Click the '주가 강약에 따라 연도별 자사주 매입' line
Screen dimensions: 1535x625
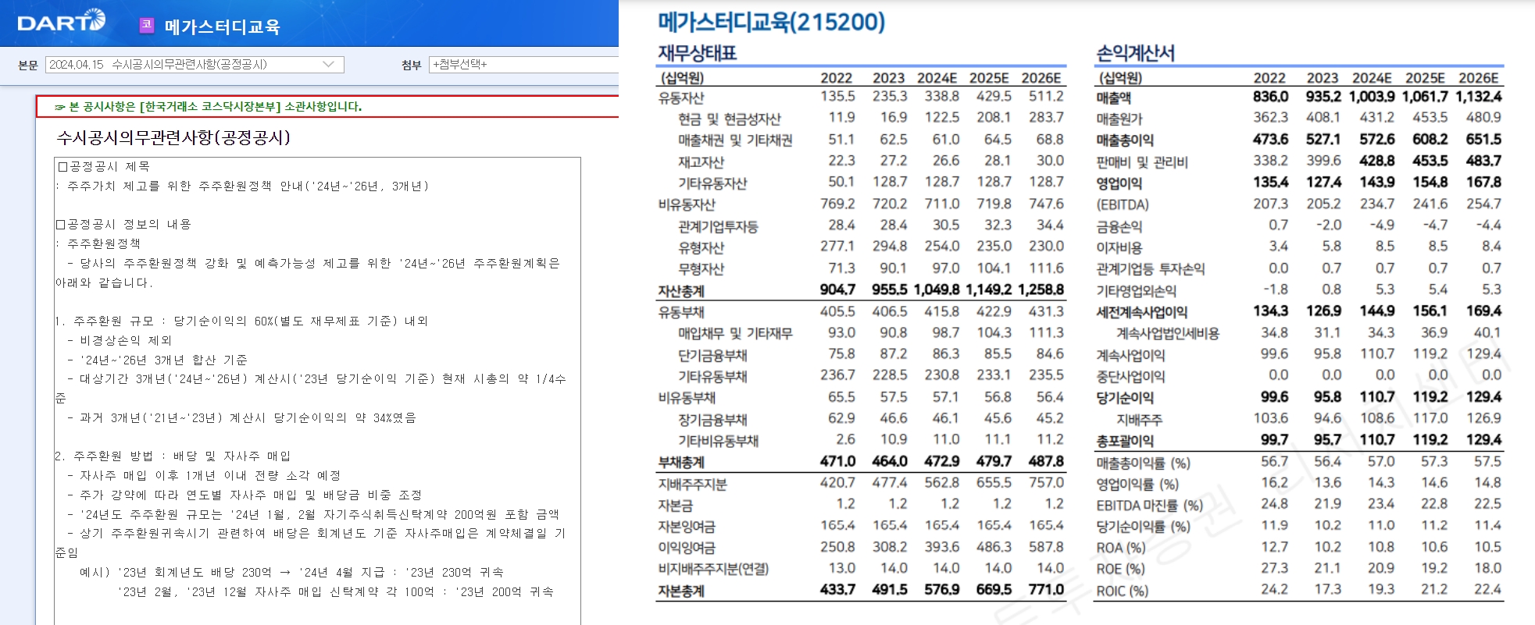[245, 495]
